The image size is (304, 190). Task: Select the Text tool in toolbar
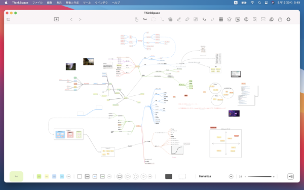(145, 19)
